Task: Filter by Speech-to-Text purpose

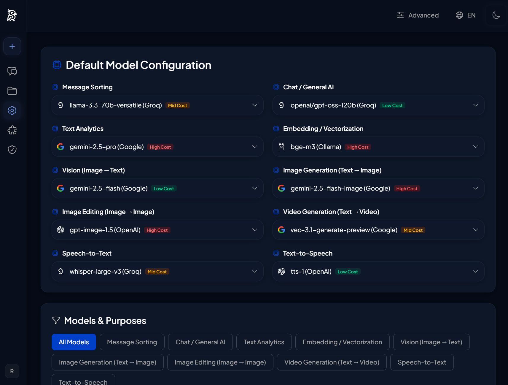Action: click(x=422, y=362)
